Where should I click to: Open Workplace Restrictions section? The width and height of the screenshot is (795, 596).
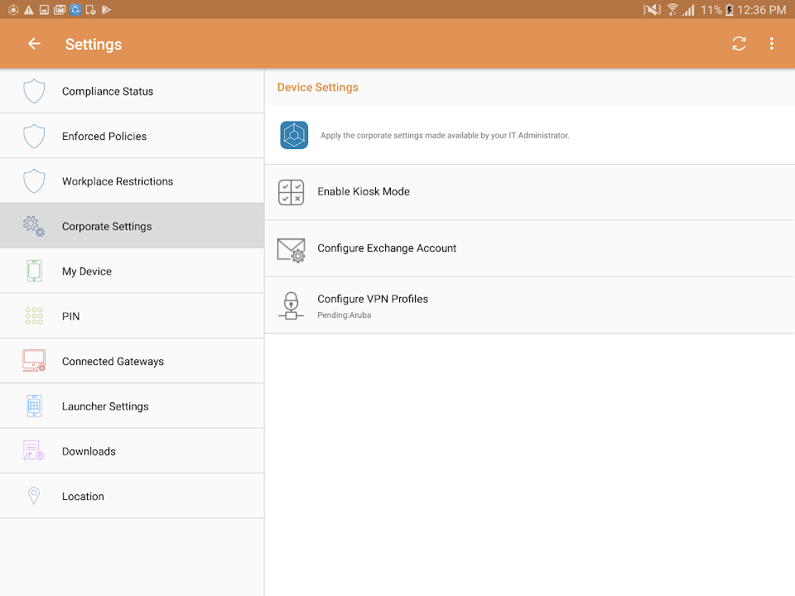pos(132,181)
